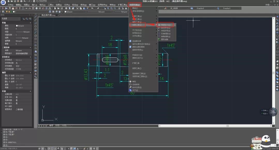The image size is (279, 150).
Task: Select the rectangle draw tool
Action: pyautogui.click(x=36, y=29)
